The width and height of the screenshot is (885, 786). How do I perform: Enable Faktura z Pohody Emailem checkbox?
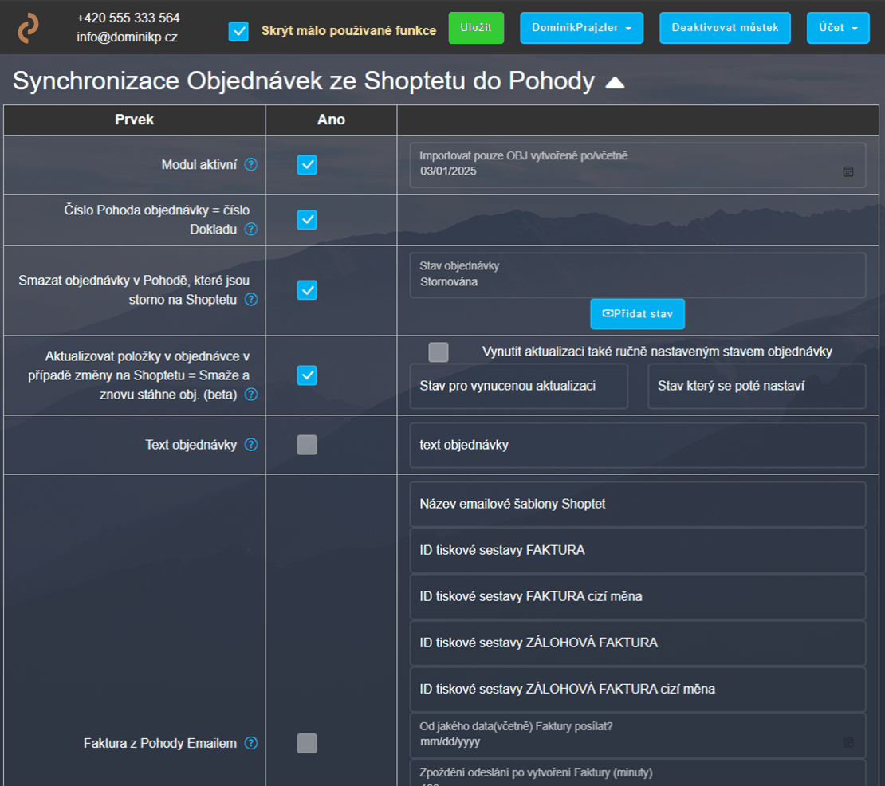point(307,743)
